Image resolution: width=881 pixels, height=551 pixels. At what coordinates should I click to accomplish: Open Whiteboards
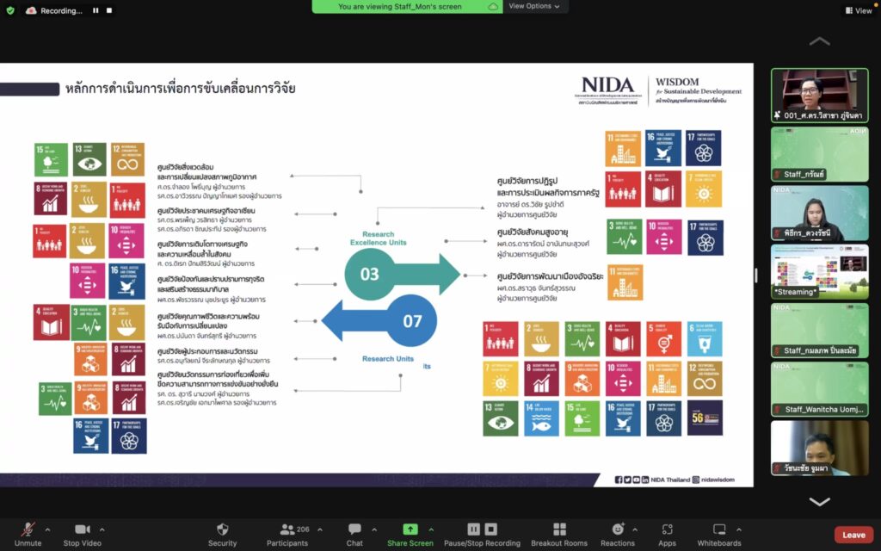click(718, 529)
